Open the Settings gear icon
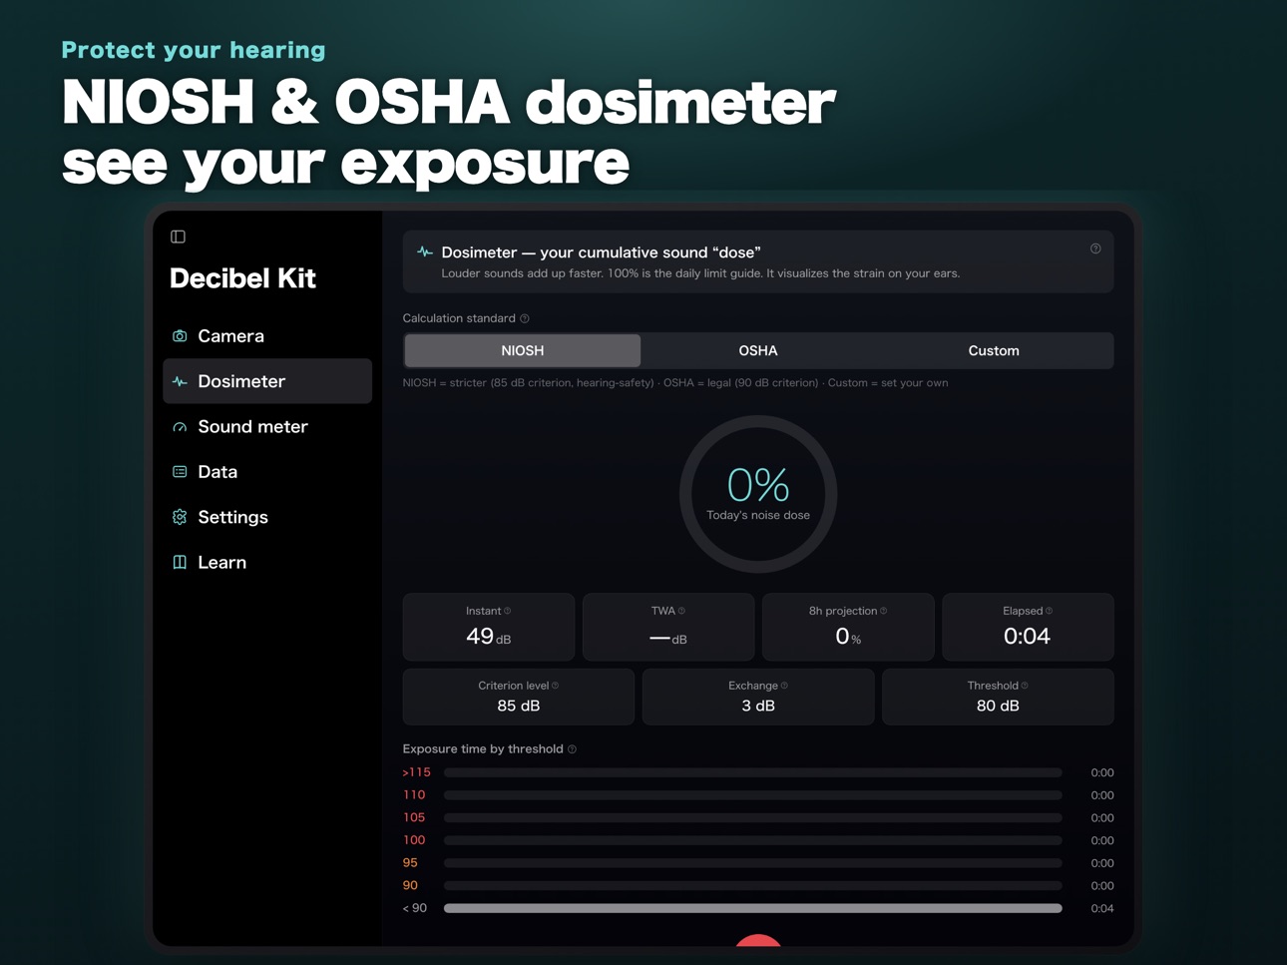 coord(180,517)
